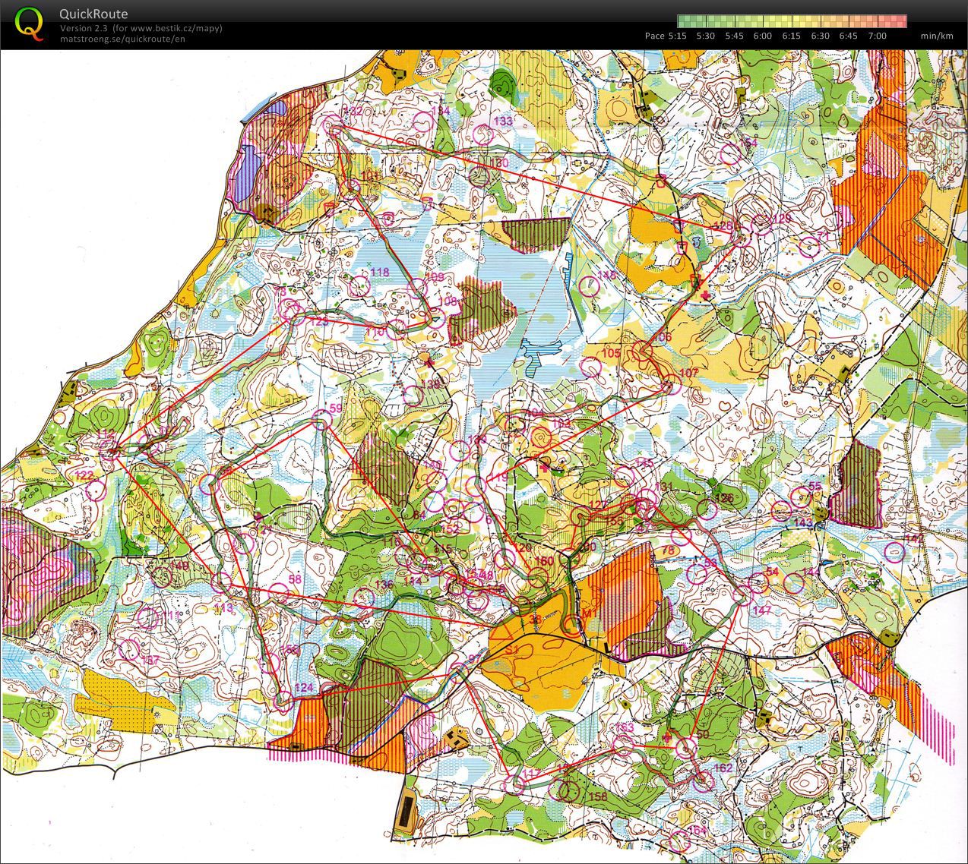Click the QuickRoute title text

[x=93, y=14]
